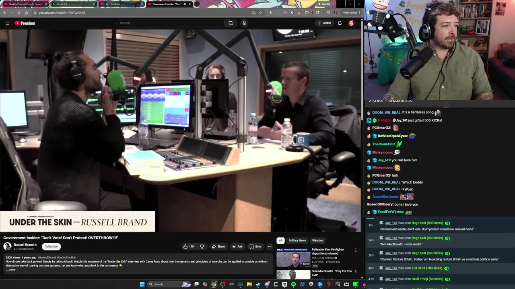Image resolution: width=515 pixels, height=289 pixels.
Task: Select the All filter chip
Action: click(x=280, y=240)
